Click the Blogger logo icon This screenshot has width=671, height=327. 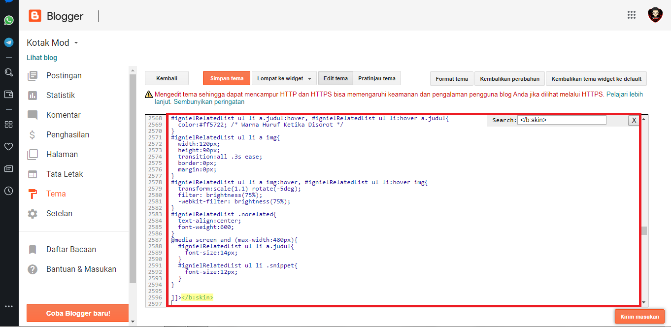tap(35, 16)
